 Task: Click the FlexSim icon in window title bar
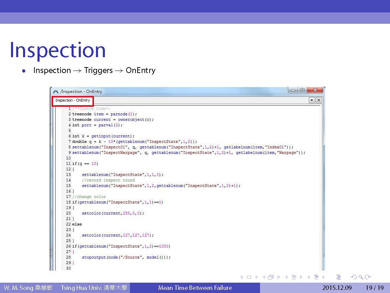coord(55,92)
